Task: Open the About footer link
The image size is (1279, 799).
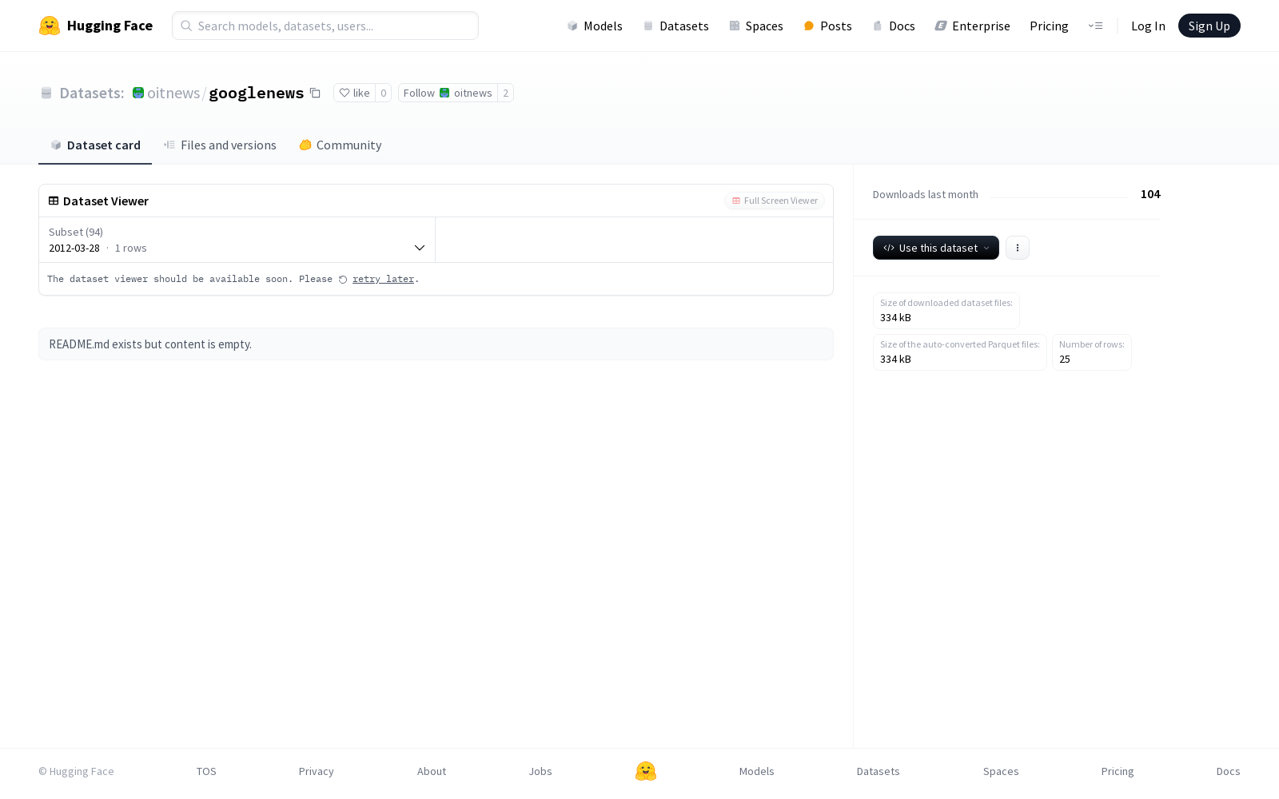Action: [432, 771]
